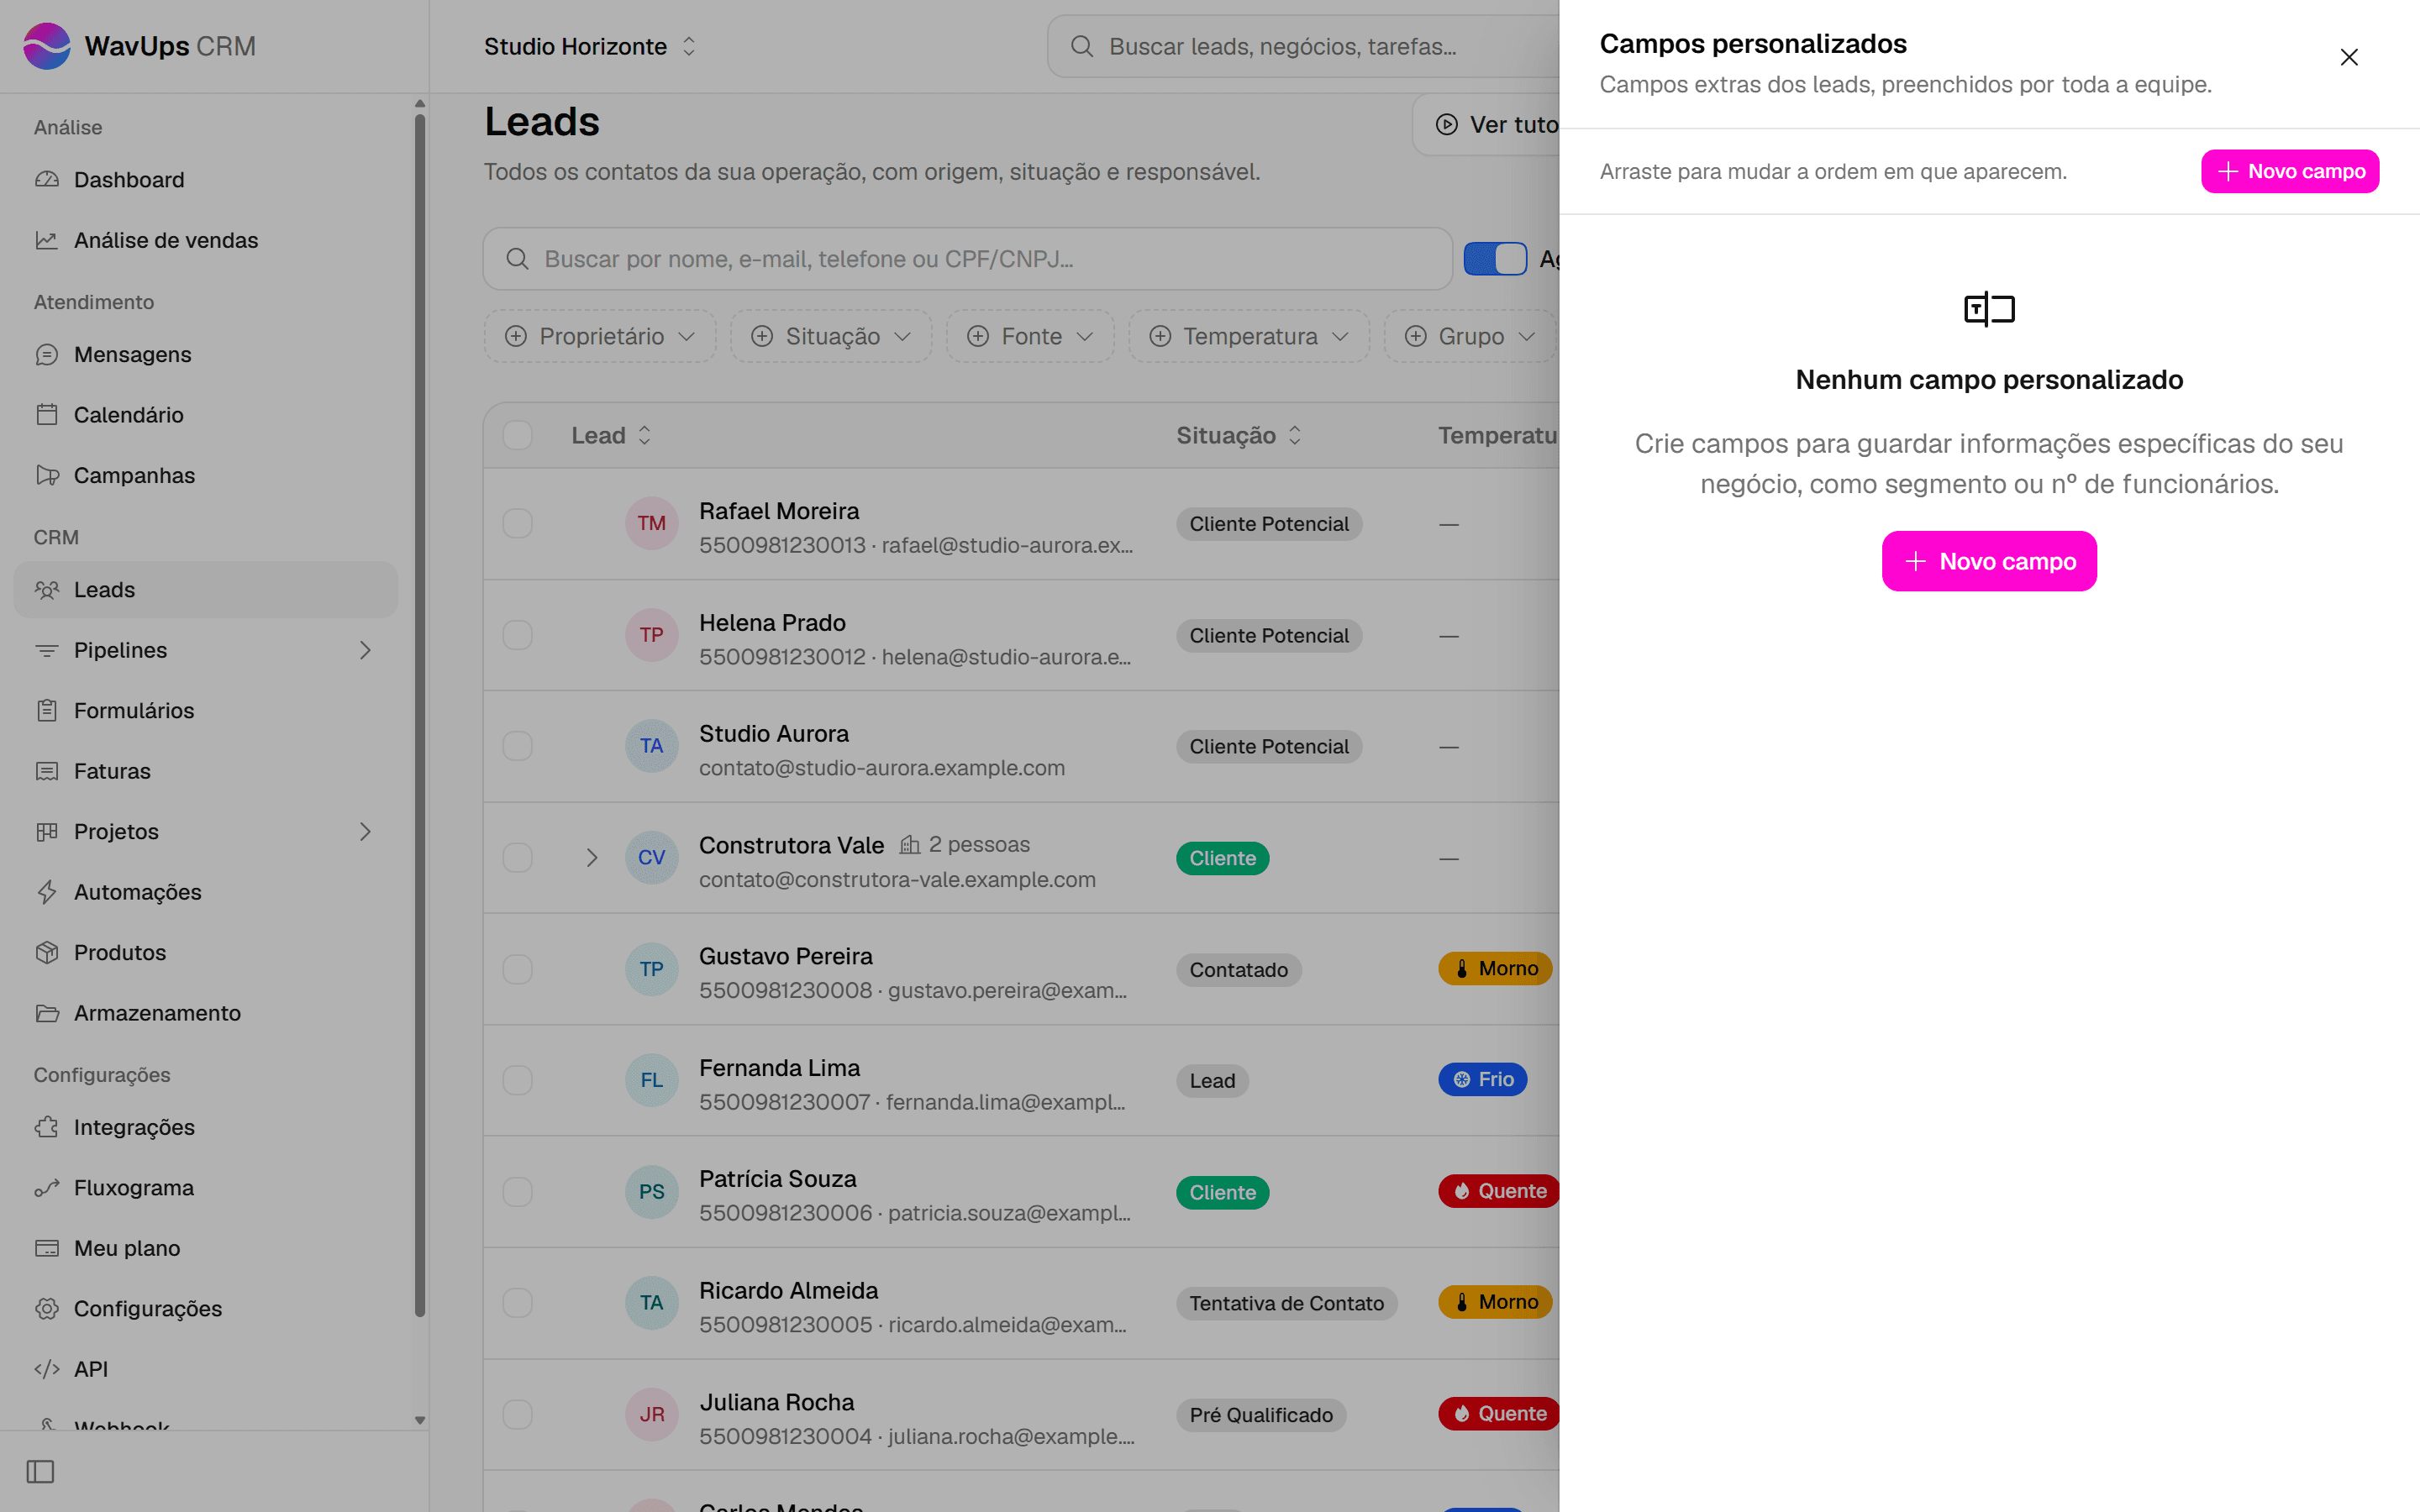The image size is (2420, 1512).
Task: Open the Dashboard sidebar icon
Action: click(x=47, y=180)
